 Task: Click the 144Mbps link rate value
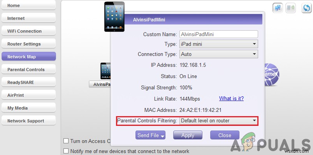(x=190, y=99)
